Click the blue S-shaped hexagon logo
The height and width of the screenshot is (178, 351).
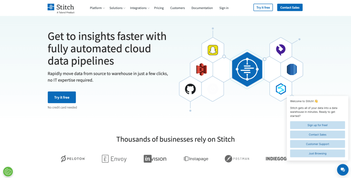[280, 89]
